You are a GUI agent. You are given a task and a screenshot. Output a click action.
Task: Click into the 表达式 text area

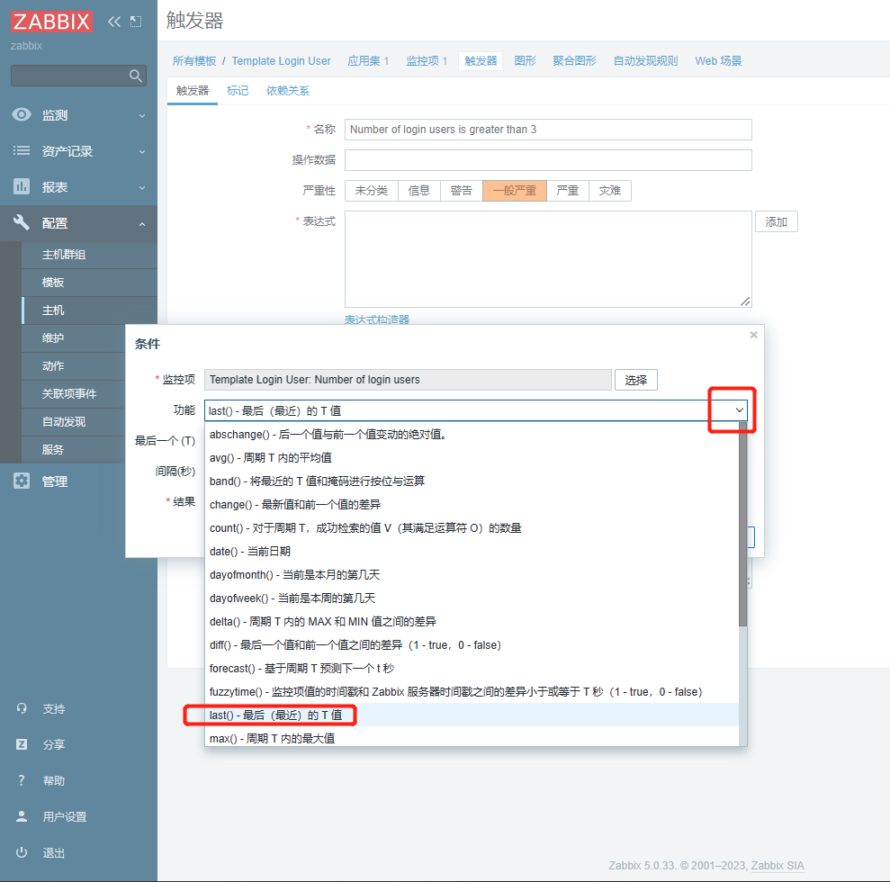pyautogui.click(x=548, y=259)
